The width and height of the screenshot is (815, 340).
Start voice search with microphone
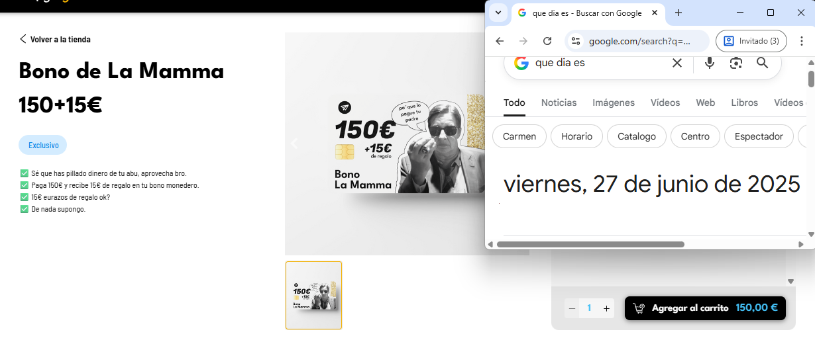pos(710,63)
